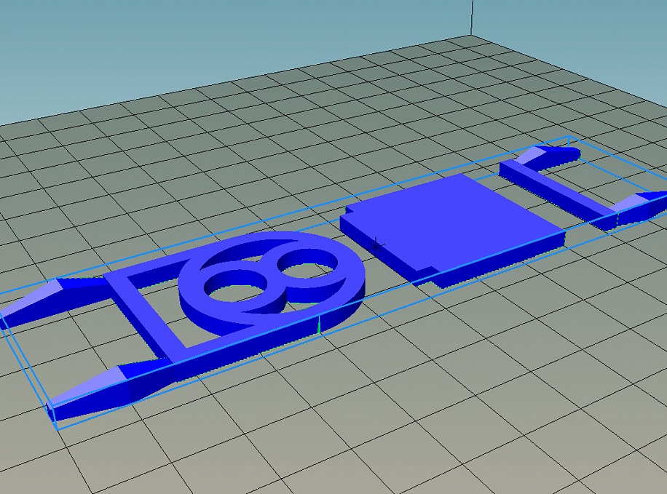
Task: Click the vertical corner line of the build volume
Action: click(472, 17)
